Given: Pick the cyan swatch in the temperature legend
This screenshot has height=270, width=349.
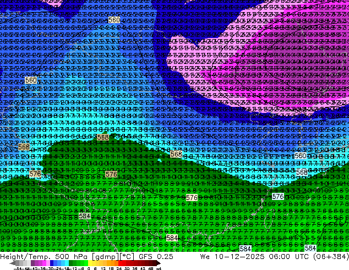Looking at the screenshot, I should click(67, 263).
